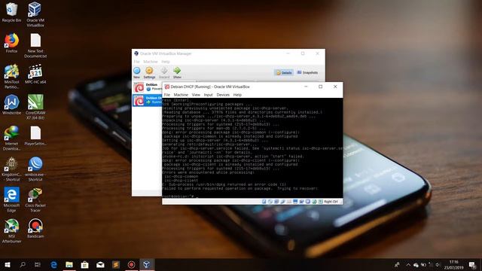The width and height of the screenshot is (482, 271).
Task: Click the taskbar search icon
Action: [x=23, y=264]
